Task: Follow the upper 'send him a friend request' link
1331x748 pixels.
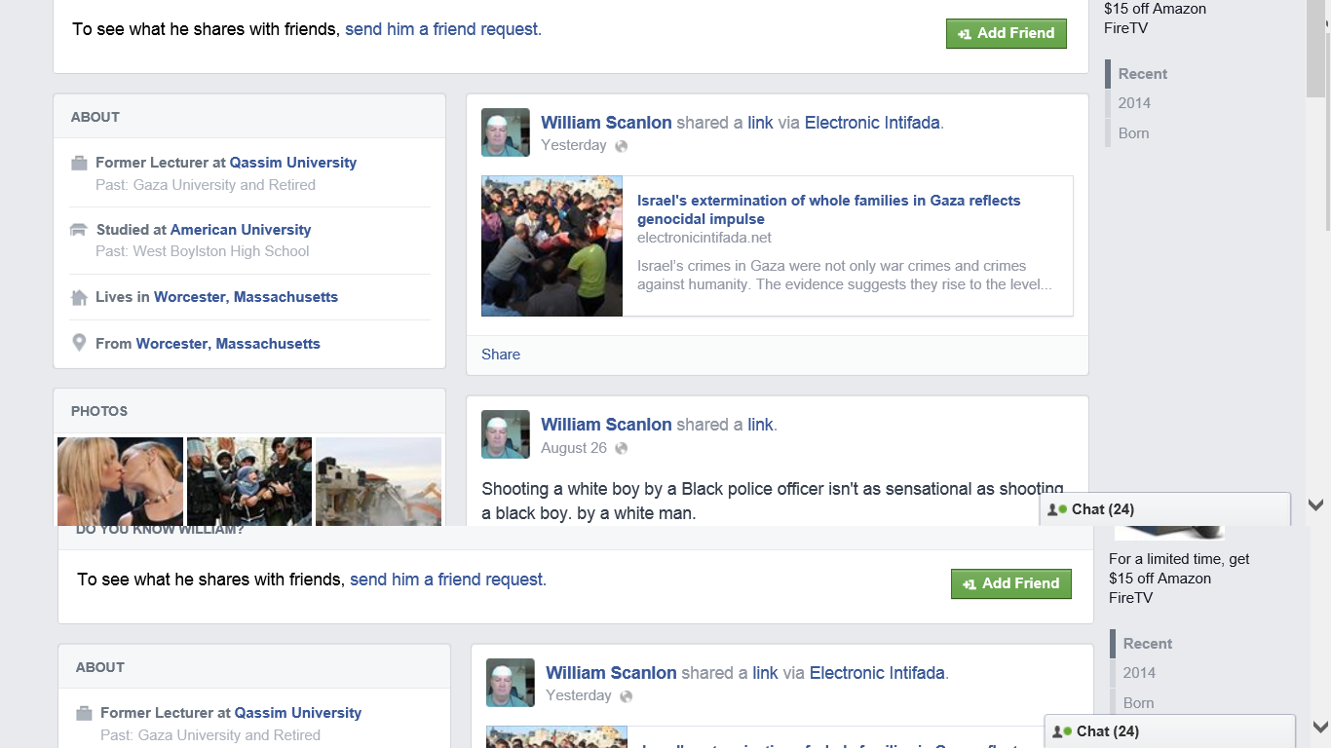Action: [x=443, y=29]
